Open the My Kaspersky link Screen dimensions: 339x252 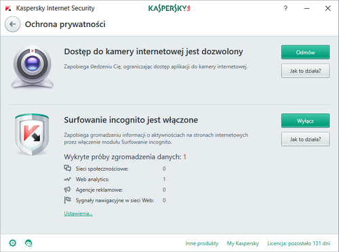click(243, 243)
